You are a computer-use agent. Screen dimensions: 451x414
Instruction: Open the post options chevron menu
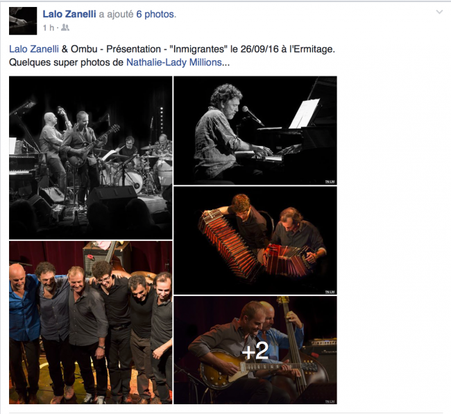(x=439, y=12)
